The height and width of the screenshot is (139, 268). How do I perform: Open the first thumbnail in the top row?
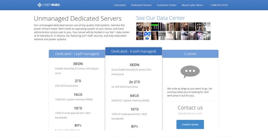coord(140,27)
